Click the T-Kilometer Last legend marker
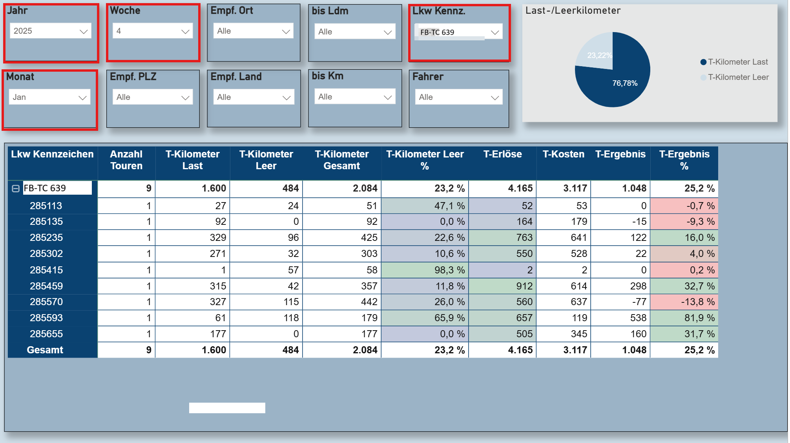Screen dimensions: 790x443 pos(703,62)
